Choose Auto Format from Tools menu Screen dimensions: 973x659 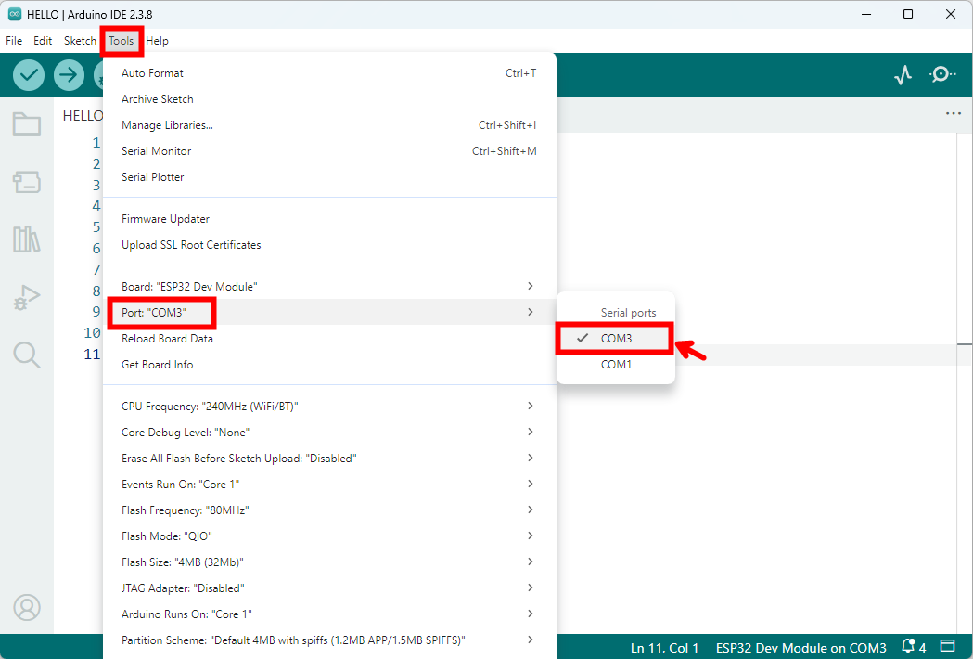(x=329, y=73)
